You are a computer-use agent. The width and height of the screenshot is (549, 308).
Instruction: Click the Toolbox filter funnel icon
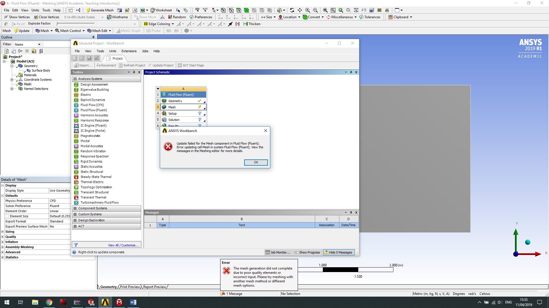76,245
